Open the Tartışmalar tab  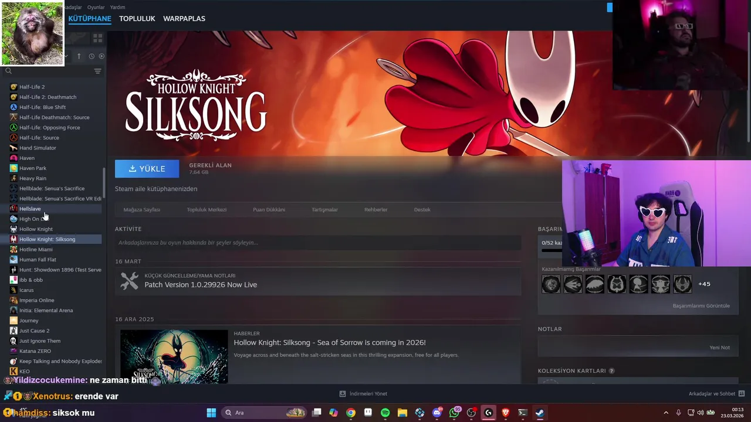[x=324, y=209]
